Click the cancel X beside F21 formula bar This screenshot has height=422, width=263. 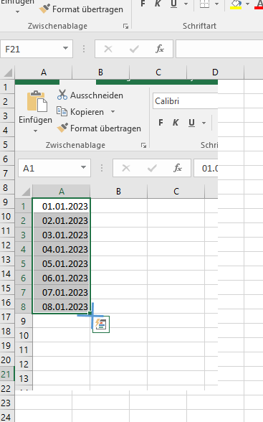pyautogui.click(x=108, y=49)
